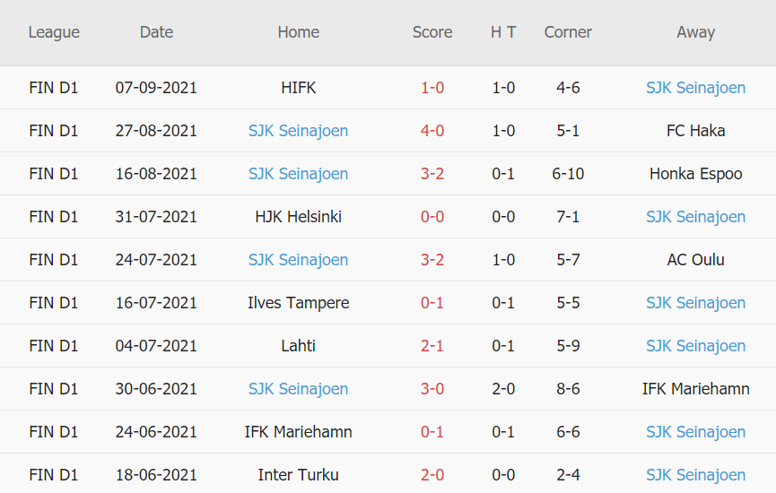Open the 4-0 score against FC Haka

point(432,131)
